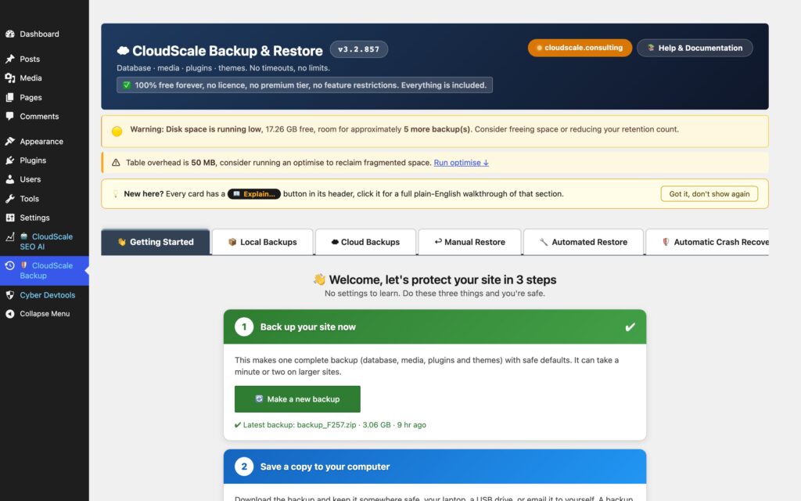This screenshot has height=501, width=801.
Task: Click the Media icon in sidebar
Action: coord(9,77)
